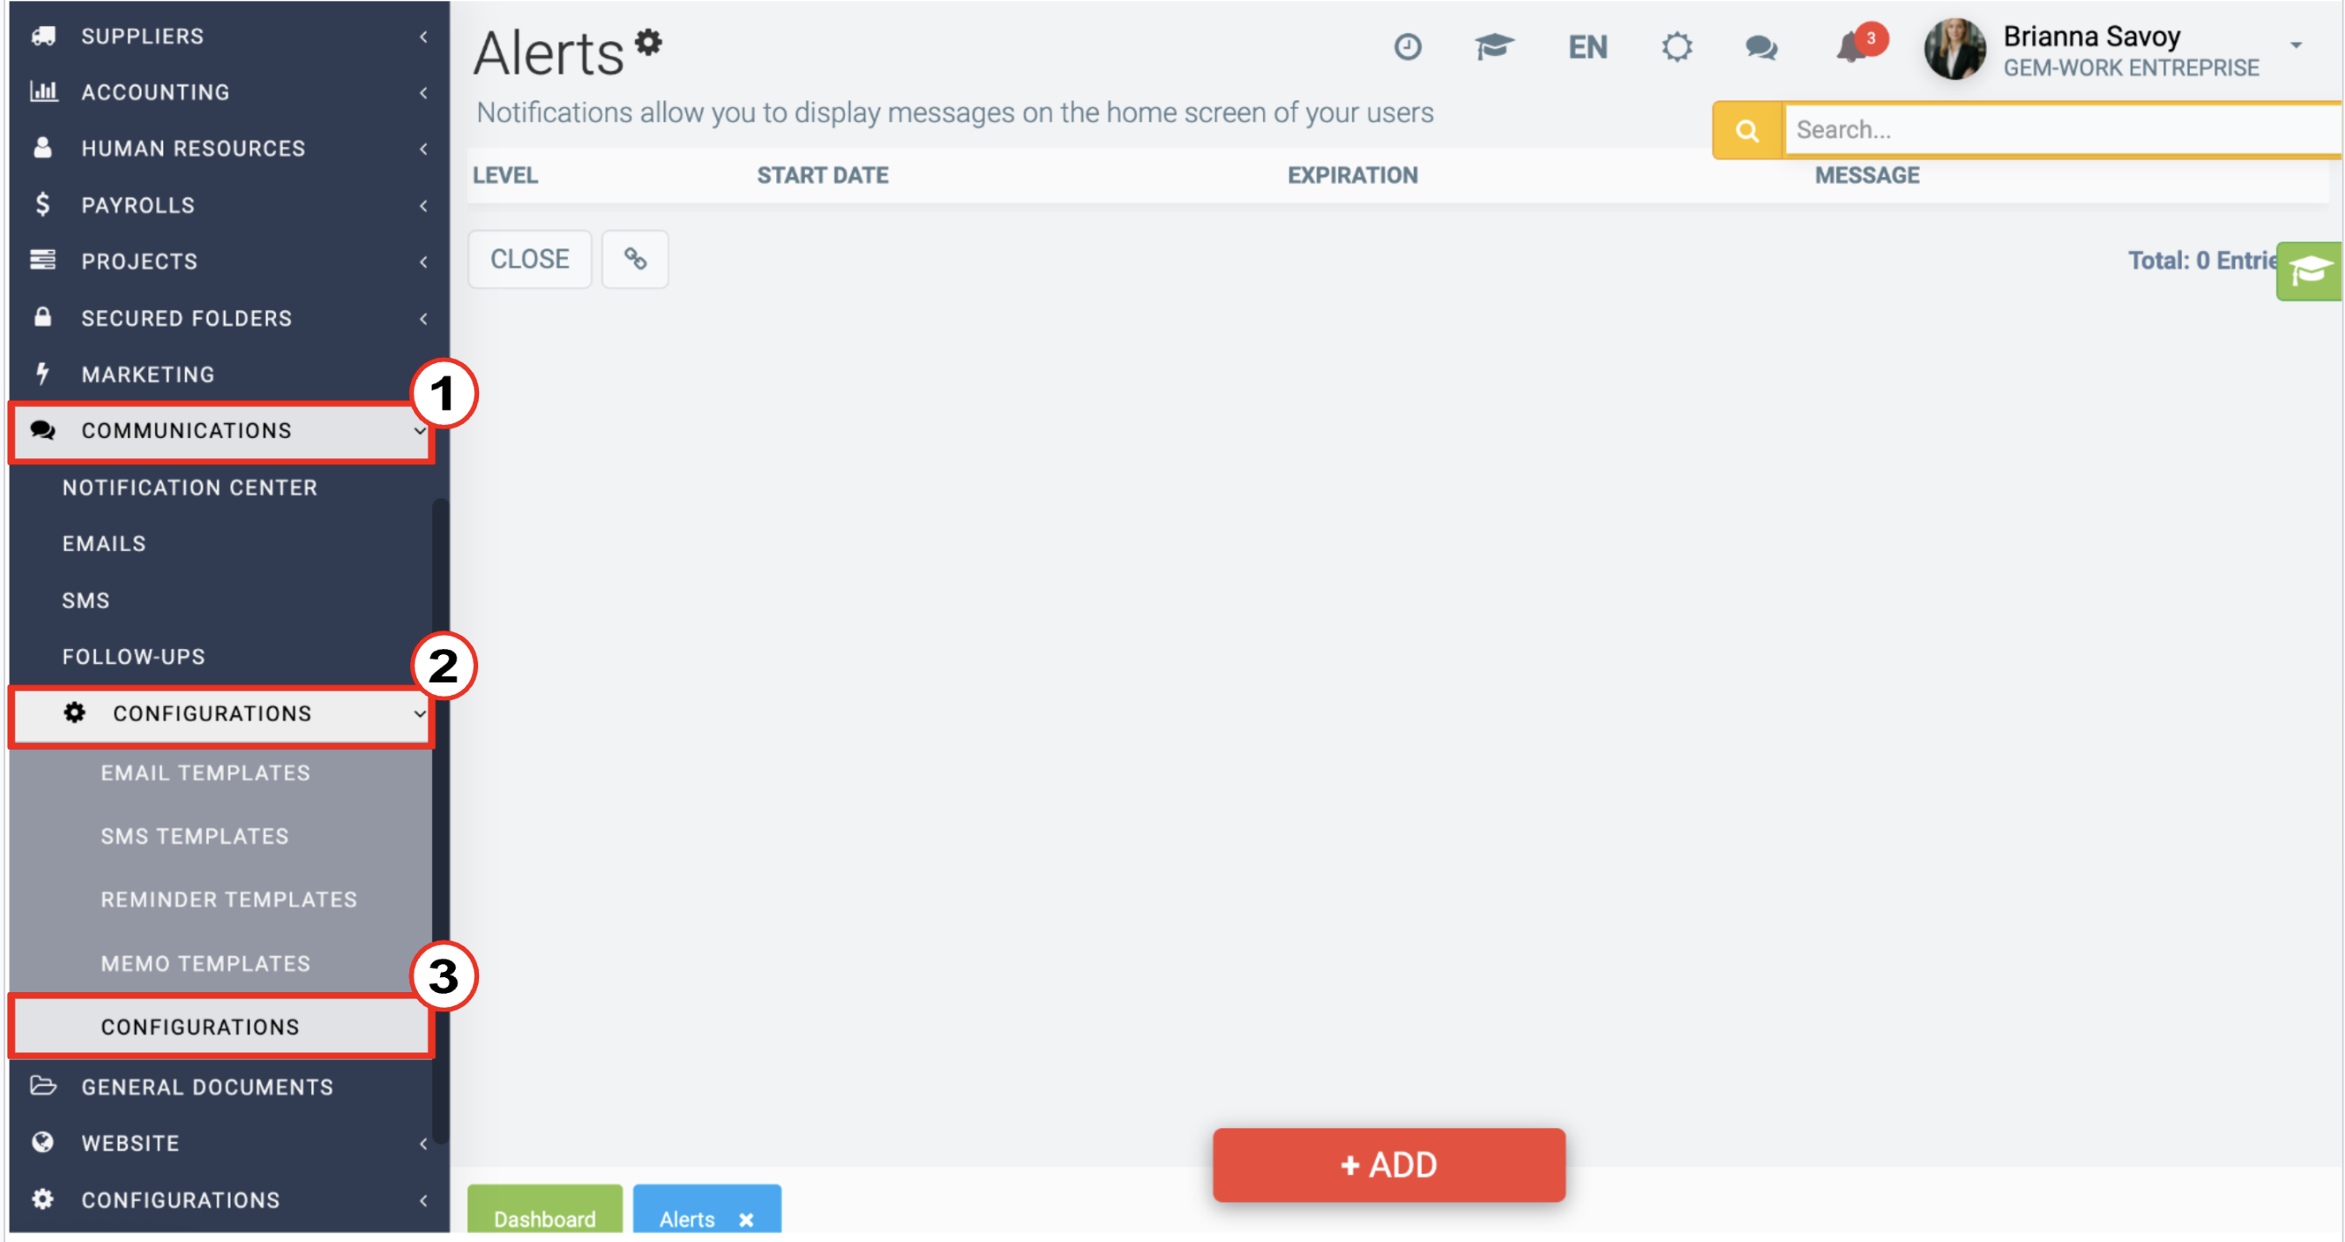Click the red + ADD button
This screenshot has width=2345, height=1242.
coord(1389,1164)
